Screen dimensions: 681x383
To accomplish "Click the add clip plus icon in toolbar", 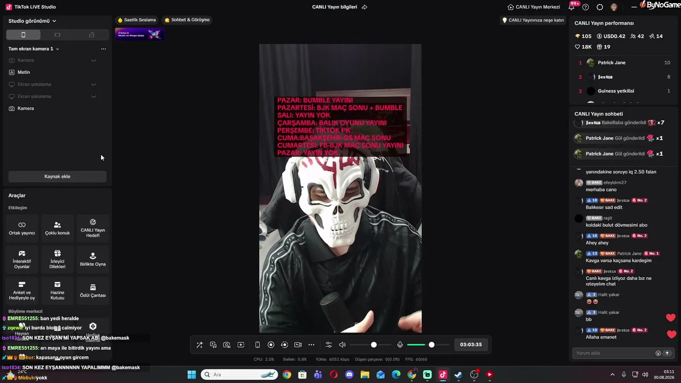I will [241, 345].
